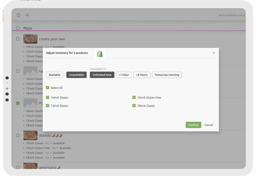This screenshot has width=256, height=176.
Task: Uncheck 18inch Classic in the dialog
Action: pyautogui.click(x=134, y=106)
